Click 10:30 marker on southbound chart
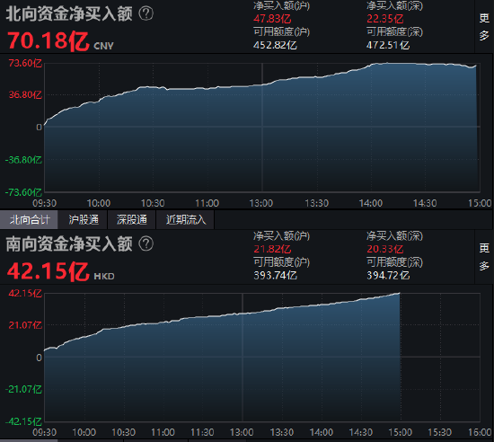This screenshot has width=494, height=442. tap(124, 432)
